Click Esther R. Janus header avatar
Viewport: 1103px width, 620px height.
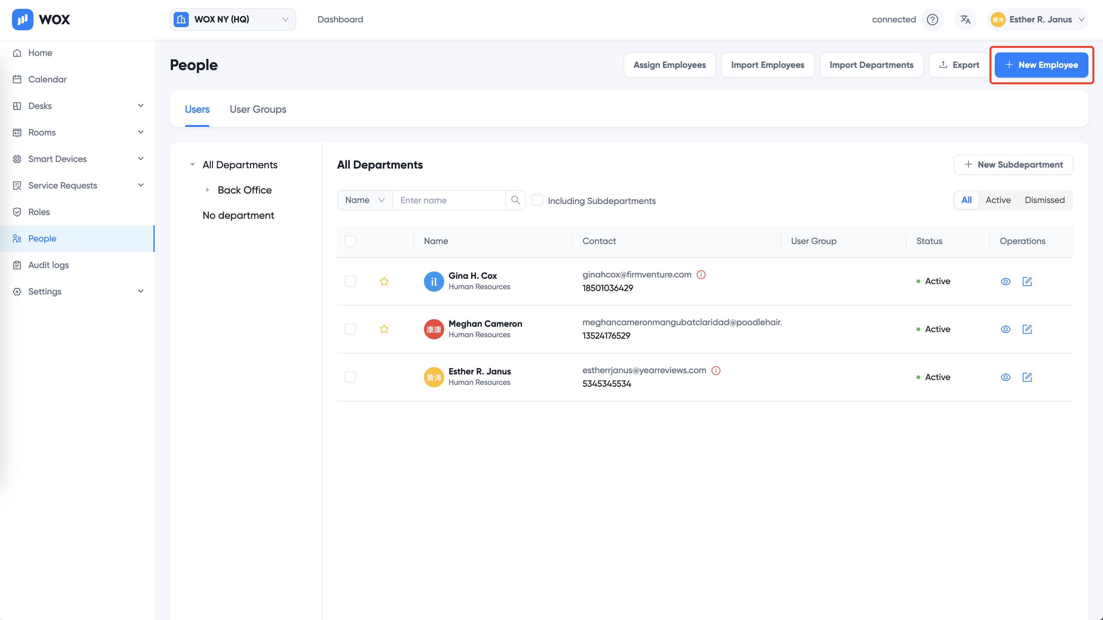point(998,19)
